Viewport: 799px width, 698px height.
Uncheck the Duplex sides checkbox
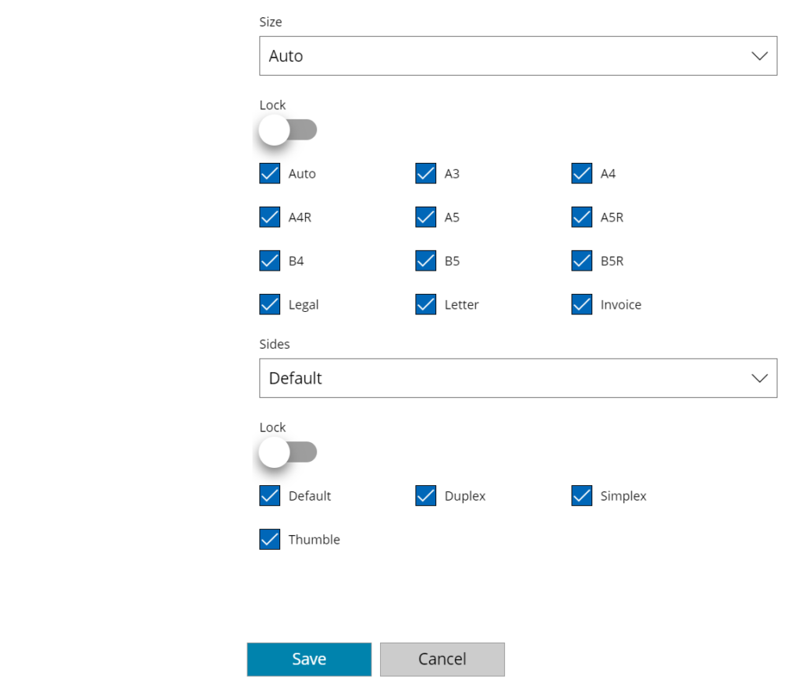425,496
